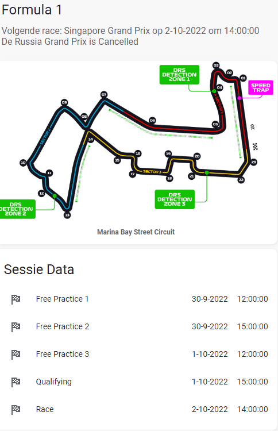The image size is (278, 431).
Task: Select the Race session label
Action: pos(45,409)
